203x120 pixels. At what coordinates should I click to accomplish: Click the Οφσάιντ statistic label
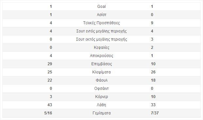click(x=101, y=89)
